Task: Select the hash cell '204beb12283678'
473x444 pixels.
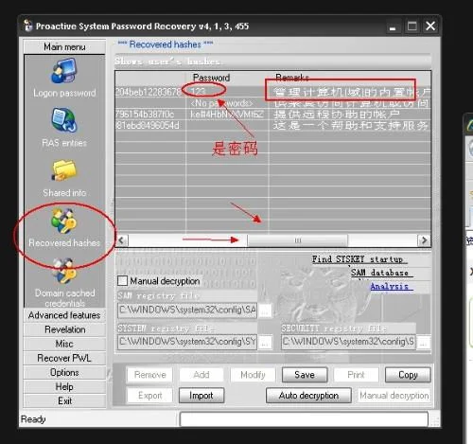Action: (150, 92)
